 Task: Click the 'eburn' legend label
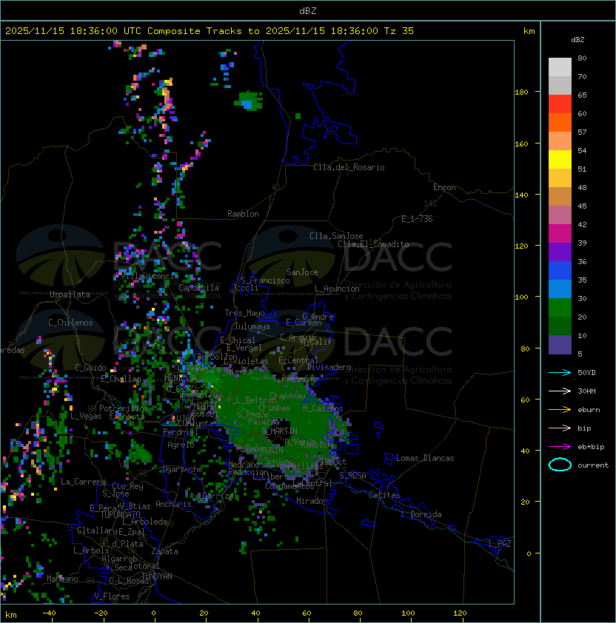point(589,410)
